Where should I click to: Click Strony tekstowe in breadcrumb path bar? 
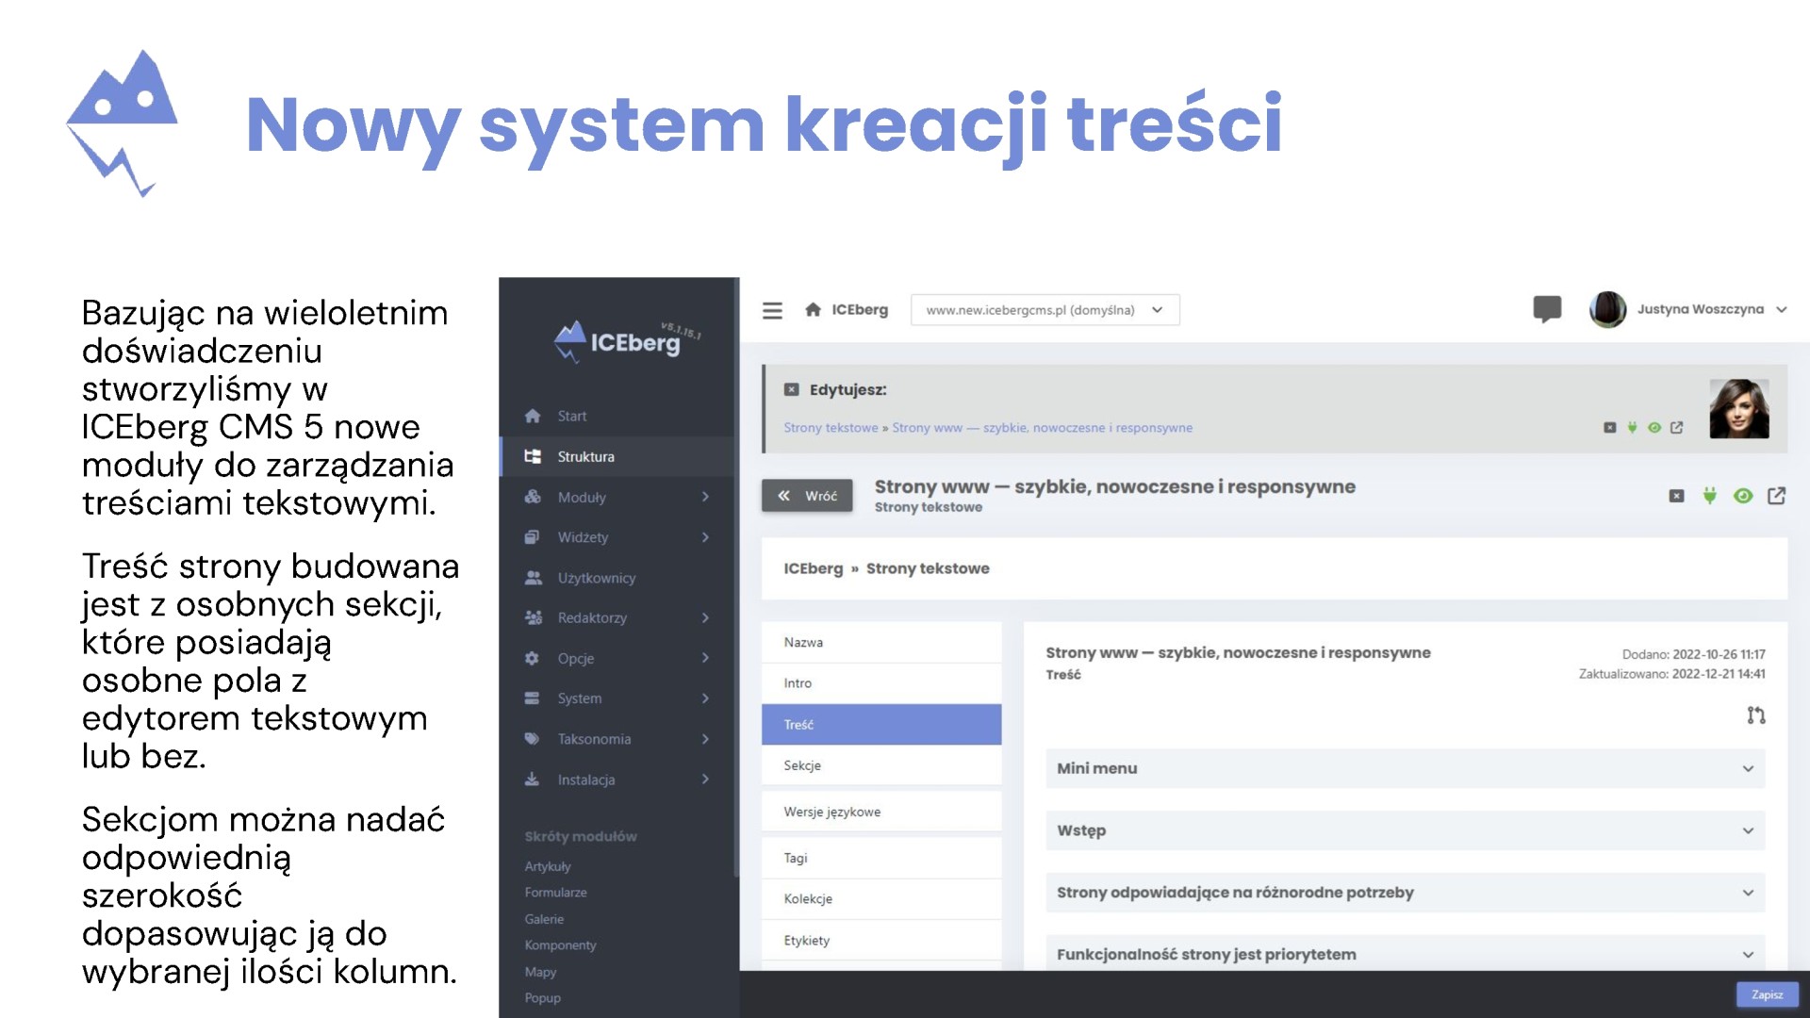(x=928, y=568)
